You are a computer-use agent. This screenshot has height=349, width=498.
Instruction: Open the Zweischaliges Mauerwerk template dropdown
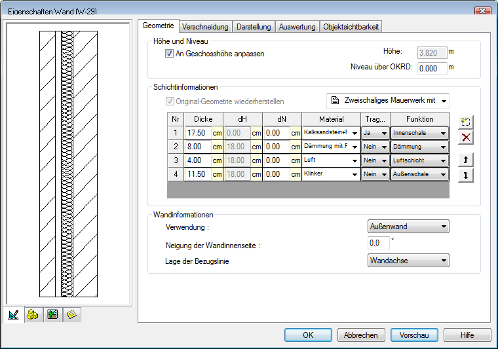click(388, 101)
